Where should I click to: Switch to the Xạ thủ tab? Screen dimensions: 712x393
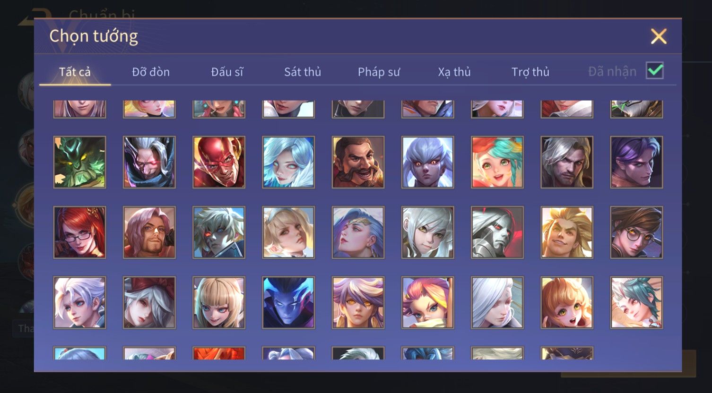[x=454, y=72]
